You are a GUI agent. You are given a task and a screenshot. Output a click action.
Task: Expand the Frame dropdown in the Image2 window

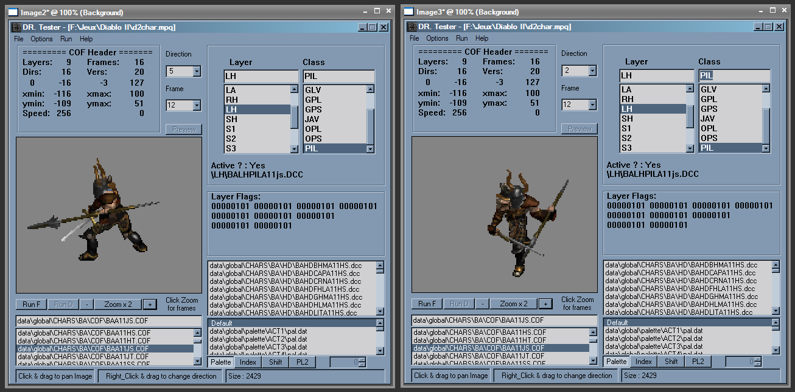coord(197,106)
